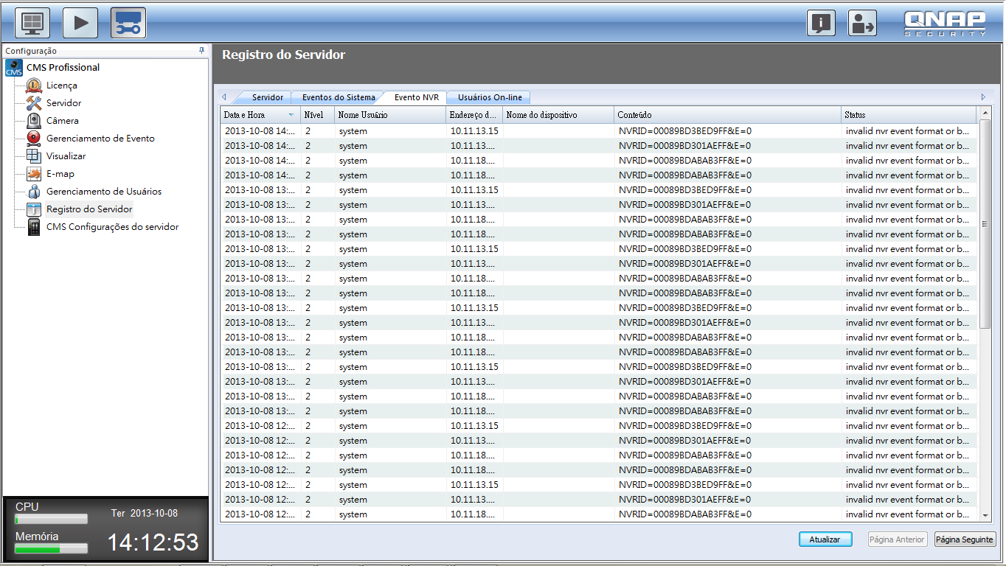Click the Gerenciamento de Evento alarm icon
The image size is (1006, 566).
tap(34, 139)
